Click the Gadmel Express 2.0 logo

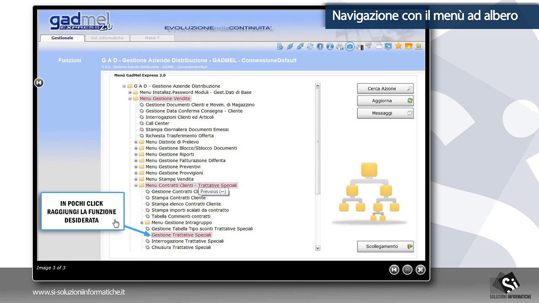coord(81,21)
